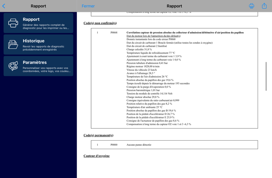
Task: Click the 'Code(s) permanent(s)' heading
Action: tap(98, 135)
